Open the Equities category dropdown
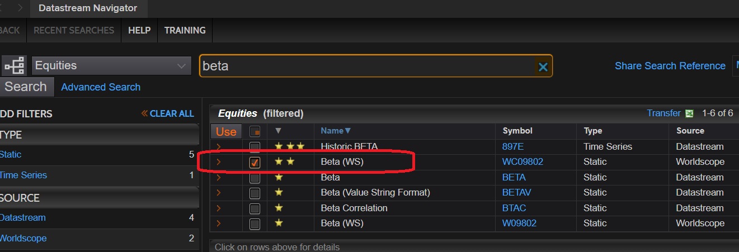The width and height of the screenshot is (739, 252). click(110, 66)
